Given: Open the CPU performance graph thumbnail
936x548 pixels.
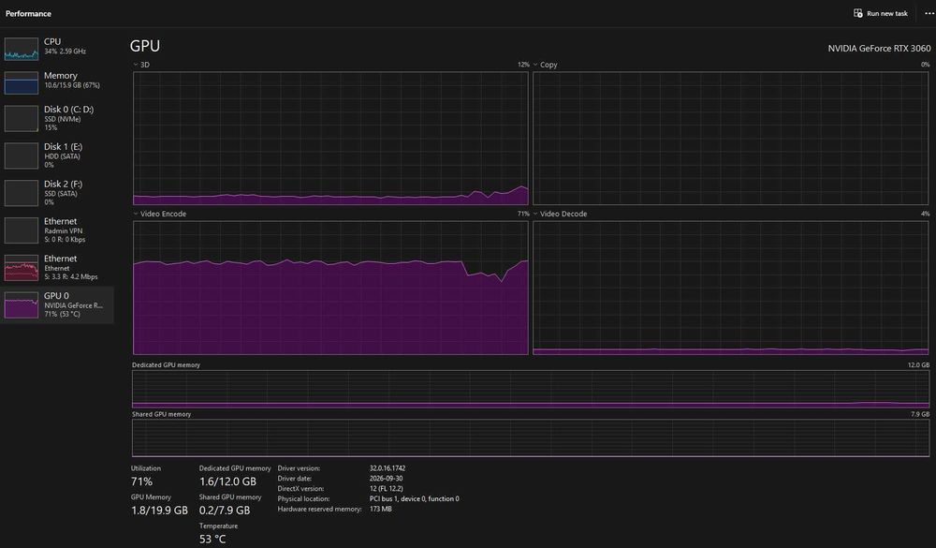Looking at the screenshot, I should pyautogui.click(x=22, y=49).
